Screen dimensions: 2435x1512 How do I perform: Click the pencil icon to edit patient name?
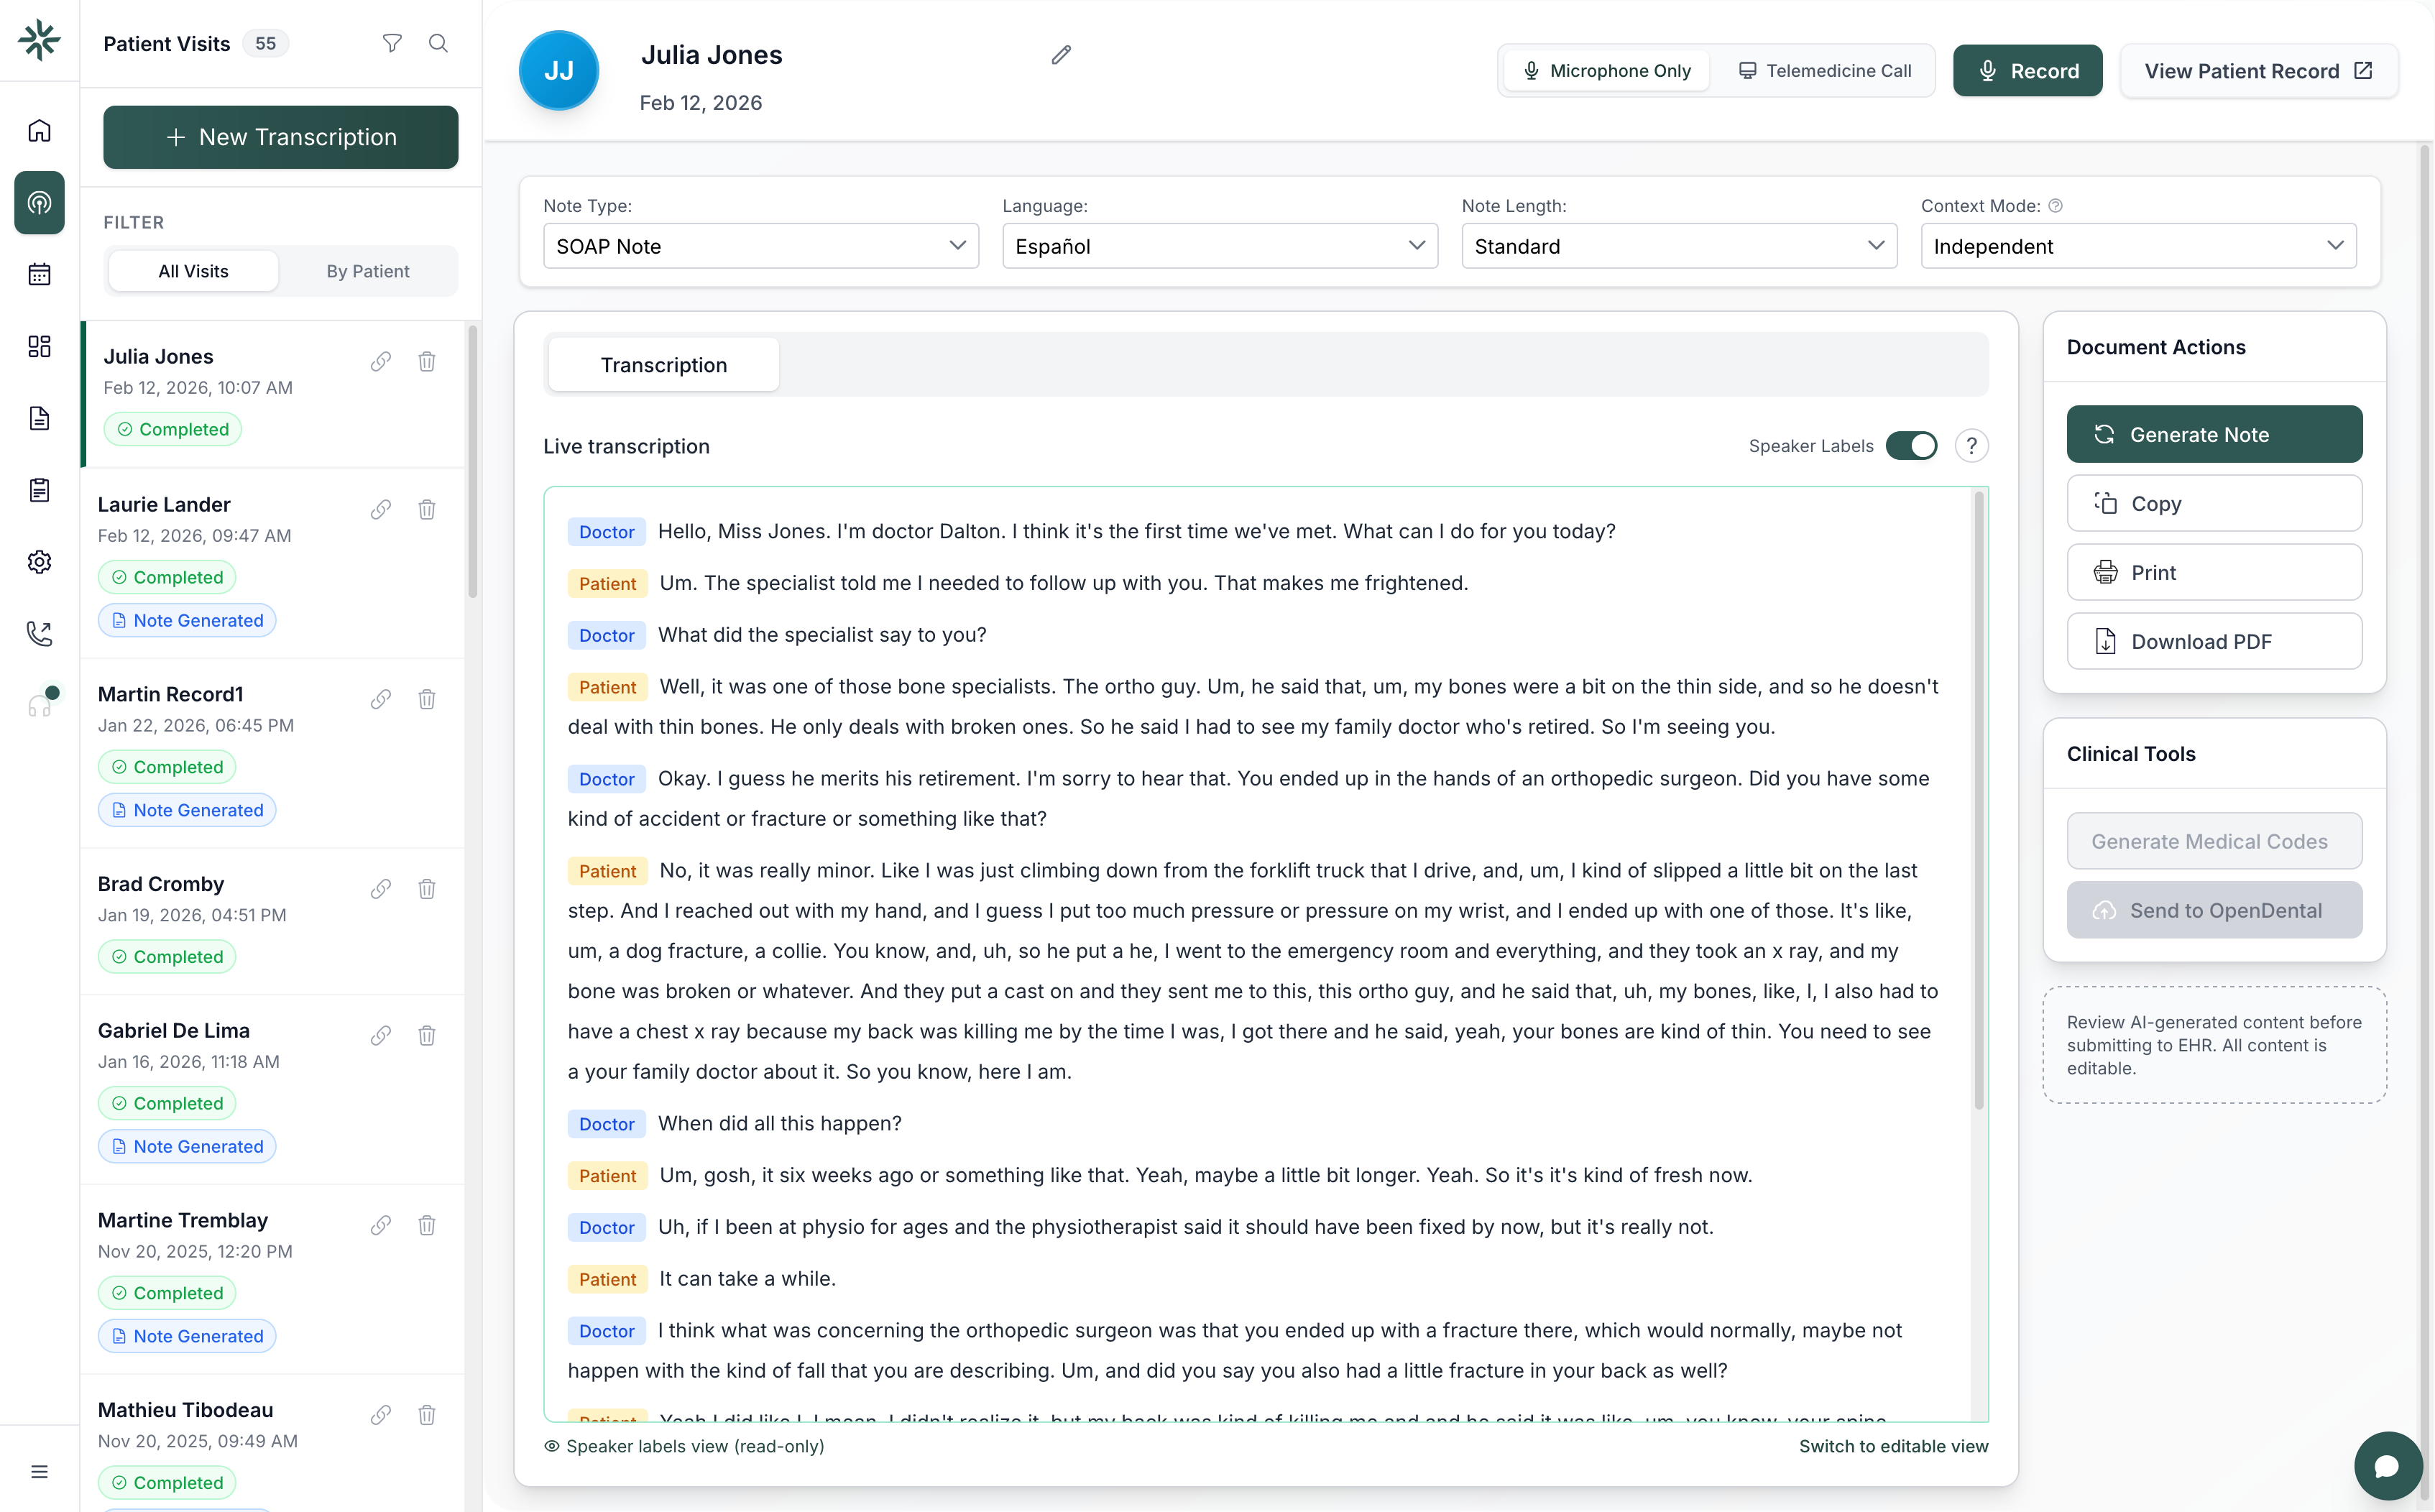[1061, 55]
